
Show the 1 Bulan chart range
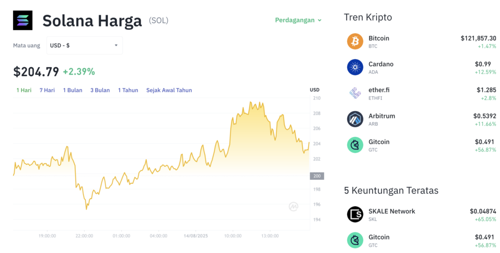pos(72,90)
